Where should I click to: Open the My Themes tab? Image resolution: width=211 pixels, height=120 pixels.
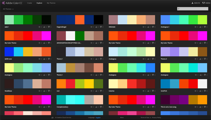(51, 3)
